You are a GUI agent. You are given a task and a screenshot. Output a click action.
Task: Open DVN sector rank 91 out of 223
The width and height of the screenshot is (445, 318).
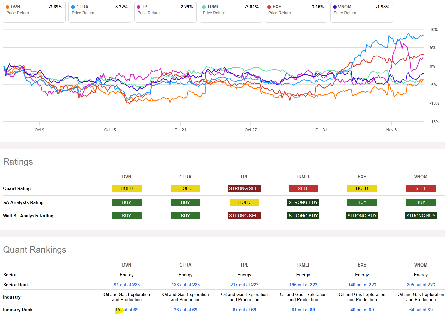[x=127, y=285]
